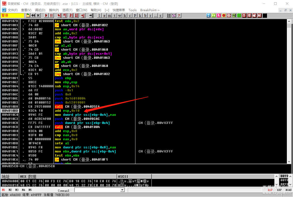The image size is (293, 197).
Task: Click the pink 'A' plugin icon
Action: pyautogui.click(x=219, y=16)
